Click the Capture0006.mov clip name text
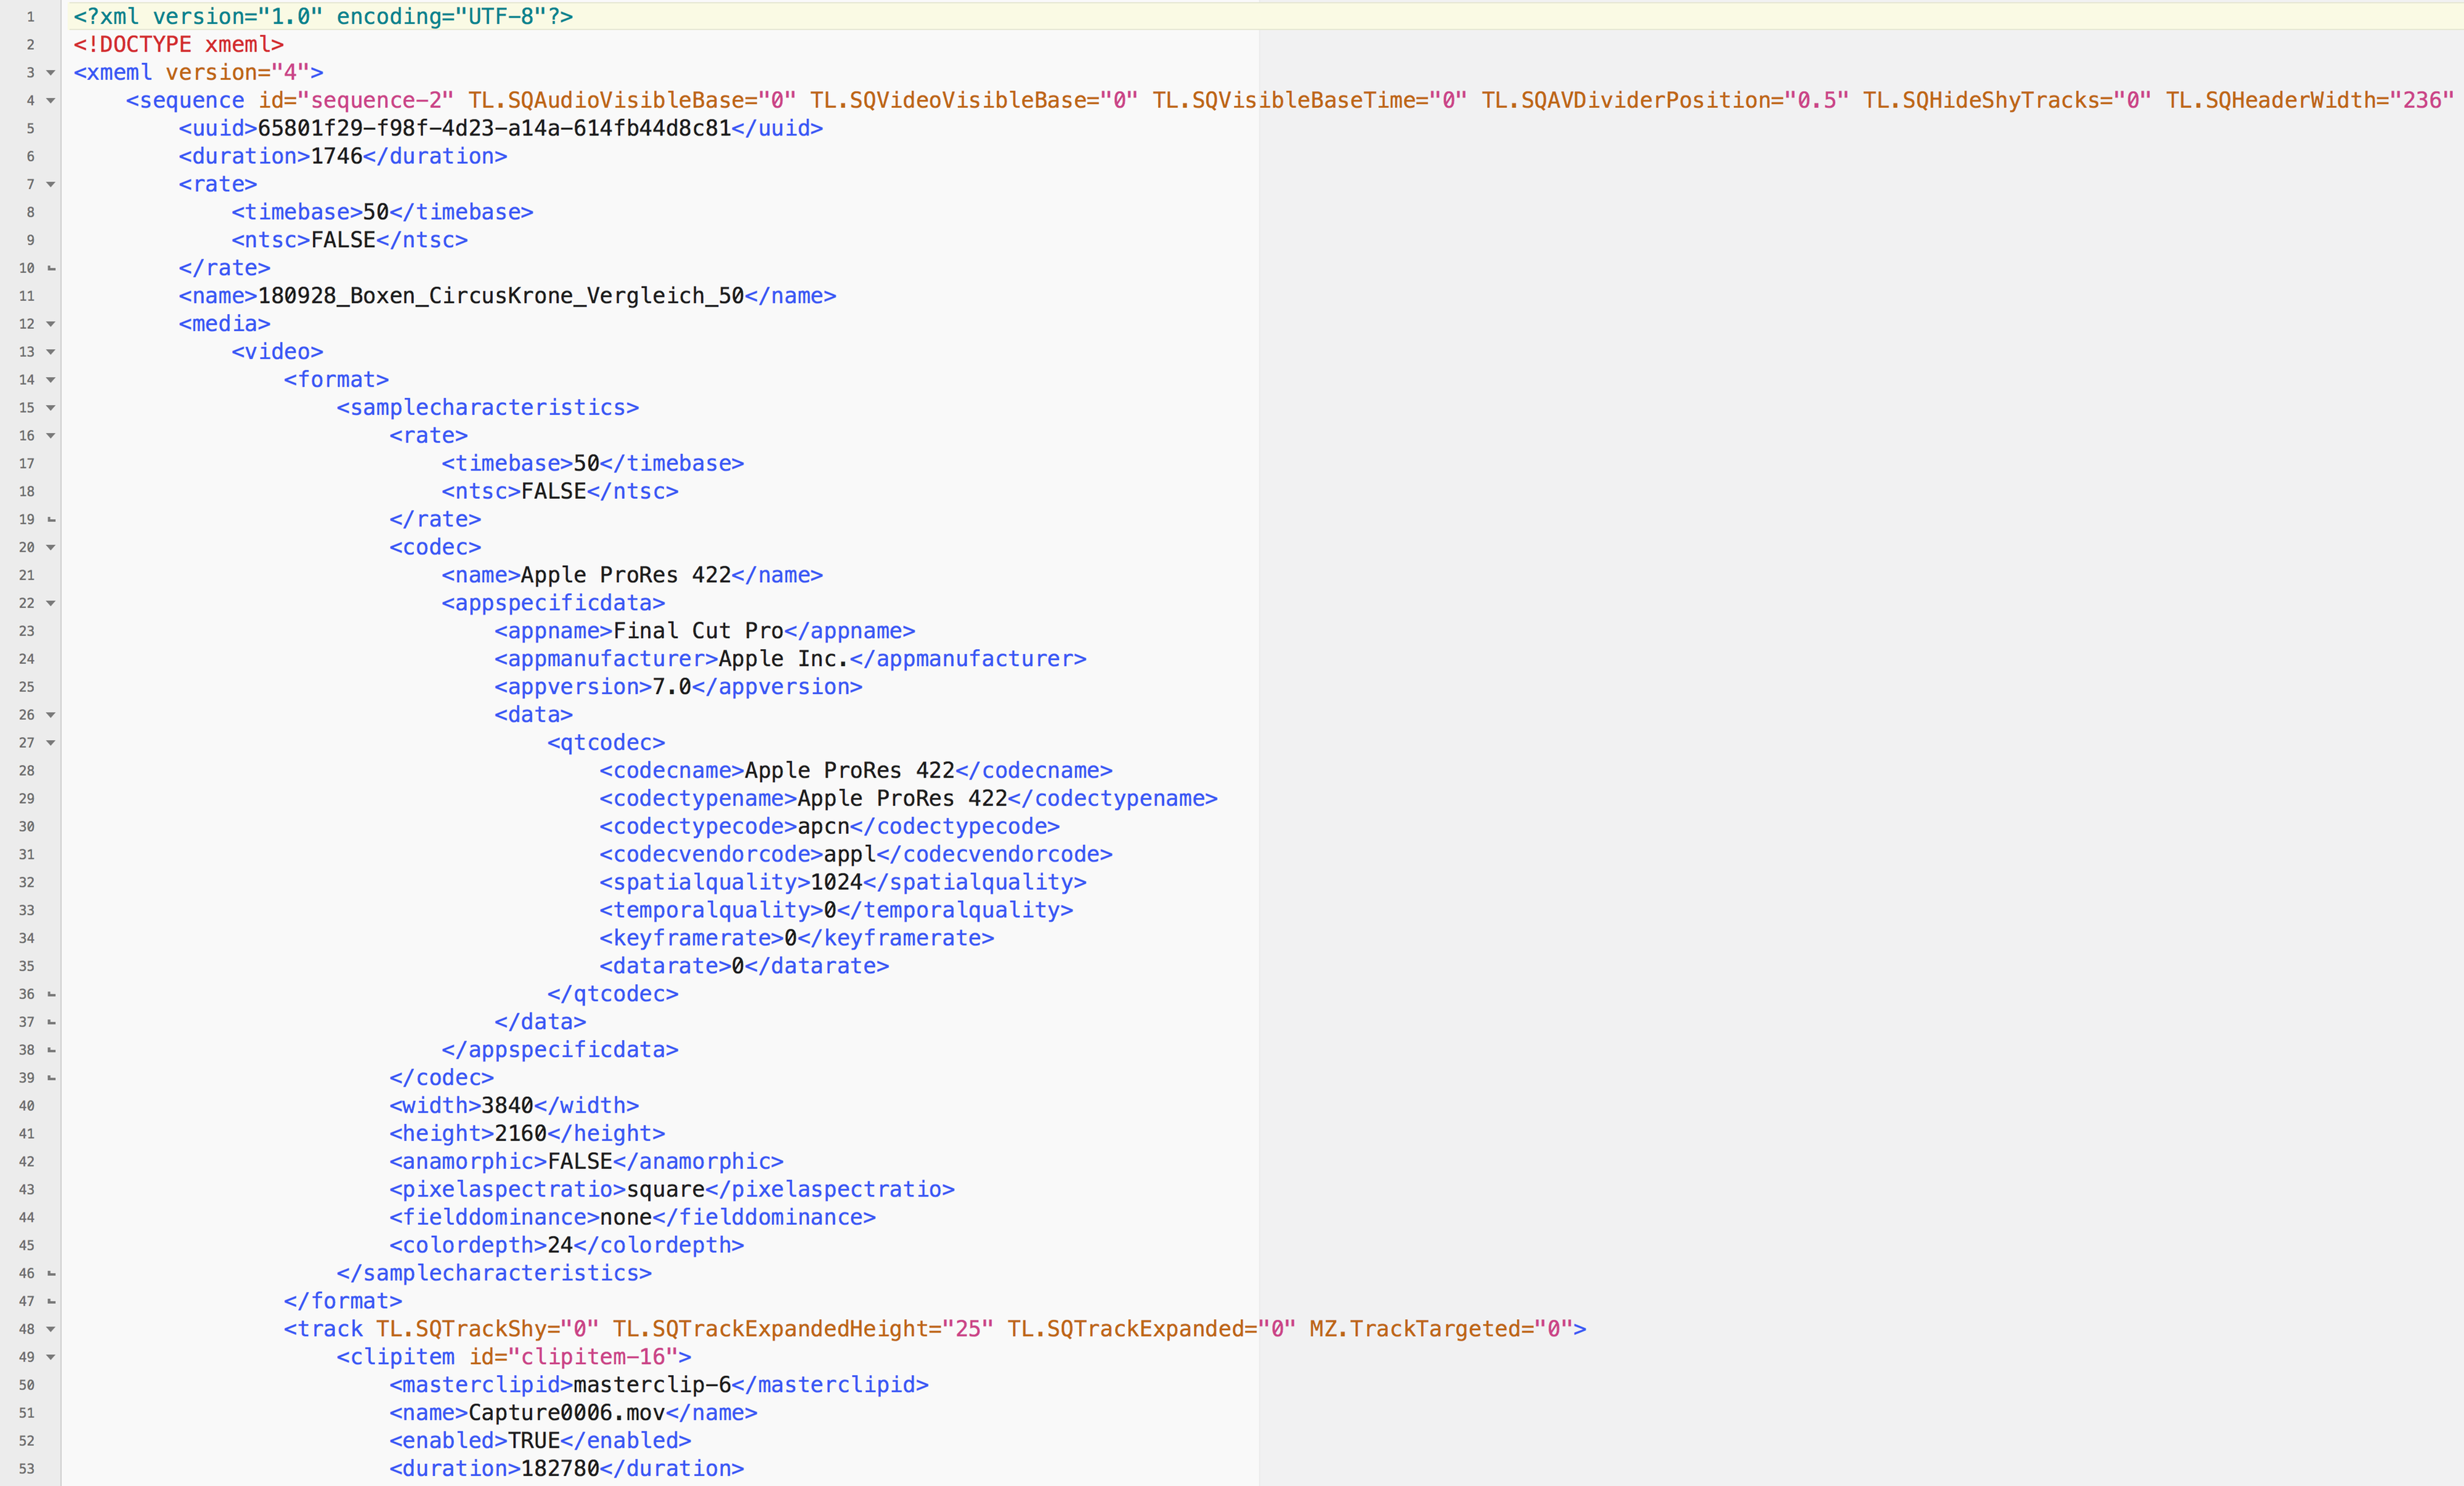 (x=566, y=1413)
